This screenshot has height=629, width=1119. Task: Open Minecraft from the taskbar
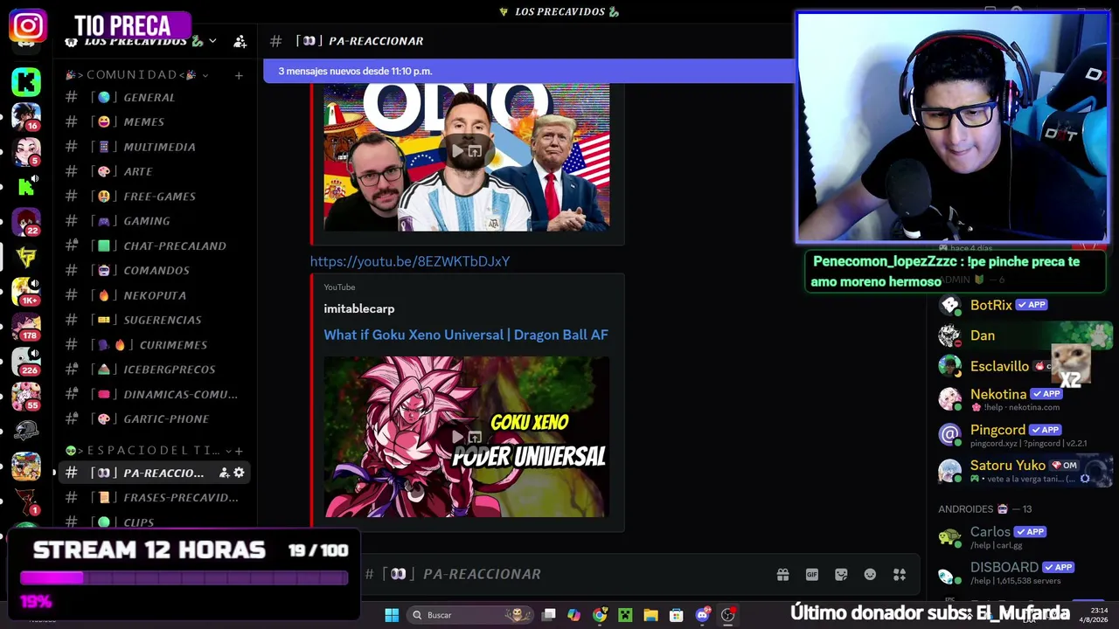(x=625, y=615)
